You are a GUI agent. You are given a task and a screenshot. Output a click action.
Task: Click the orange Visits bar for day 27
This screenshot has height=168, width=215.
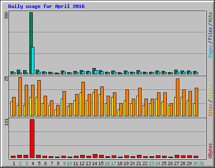pos(178,97)
